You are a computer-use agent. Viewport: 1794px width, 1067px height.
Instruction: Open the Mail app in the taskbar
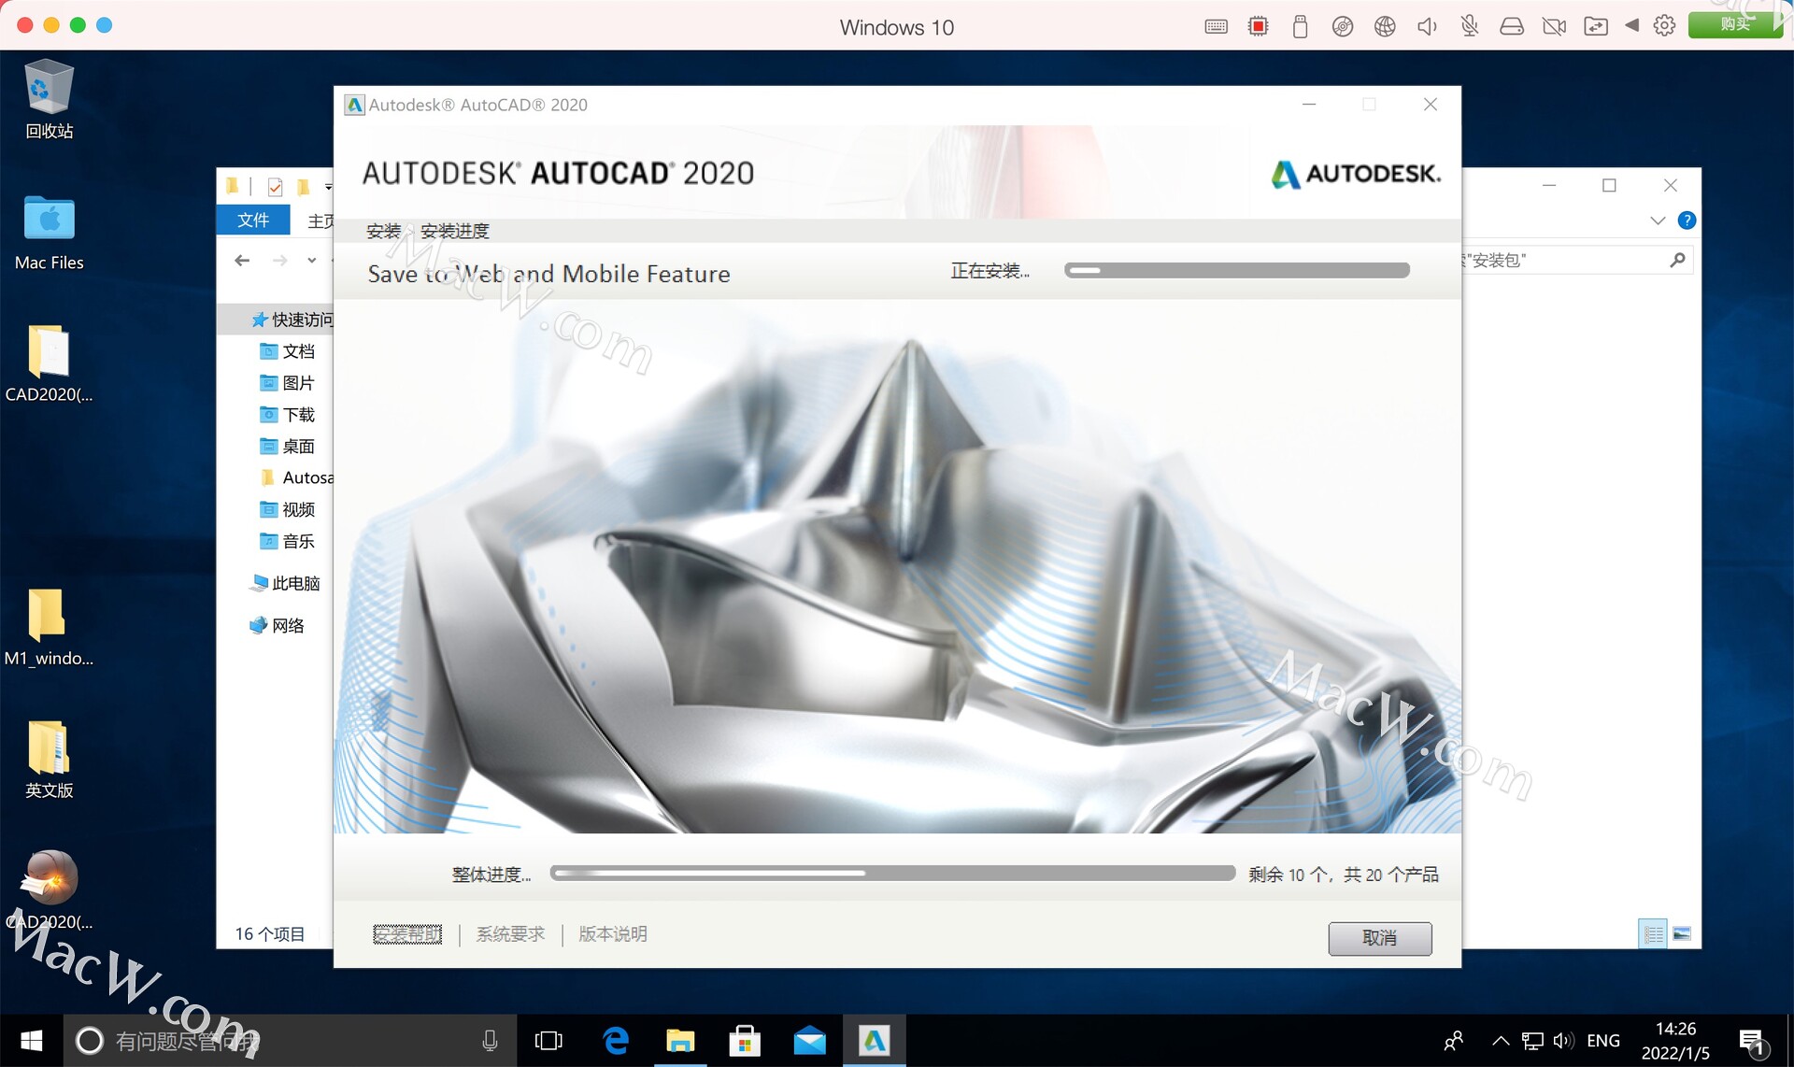[x=809, y=1040]
